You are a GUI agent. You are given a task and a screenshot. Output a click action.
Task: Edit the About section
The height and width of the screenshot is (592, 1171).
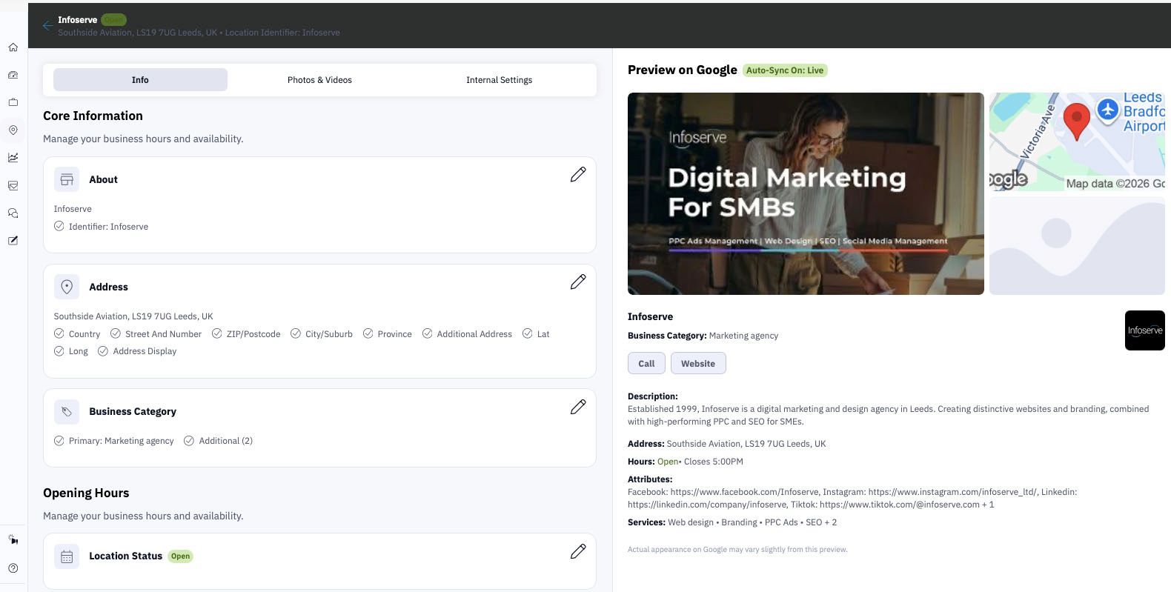pos(578,175)
